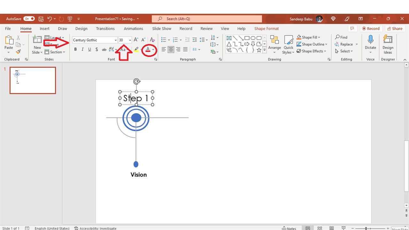The height and width of the screenshot is (230, 409).
Task: Toggle Bold formatting
Action: (x=75, y=50)
